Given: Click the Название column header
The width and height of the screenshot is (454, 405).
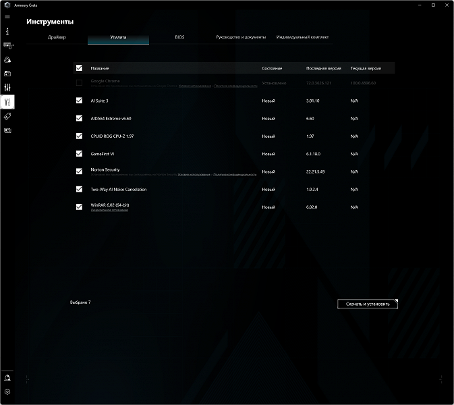Looking at the screenshot, I should pyautogui.click(x=100, y=68).
